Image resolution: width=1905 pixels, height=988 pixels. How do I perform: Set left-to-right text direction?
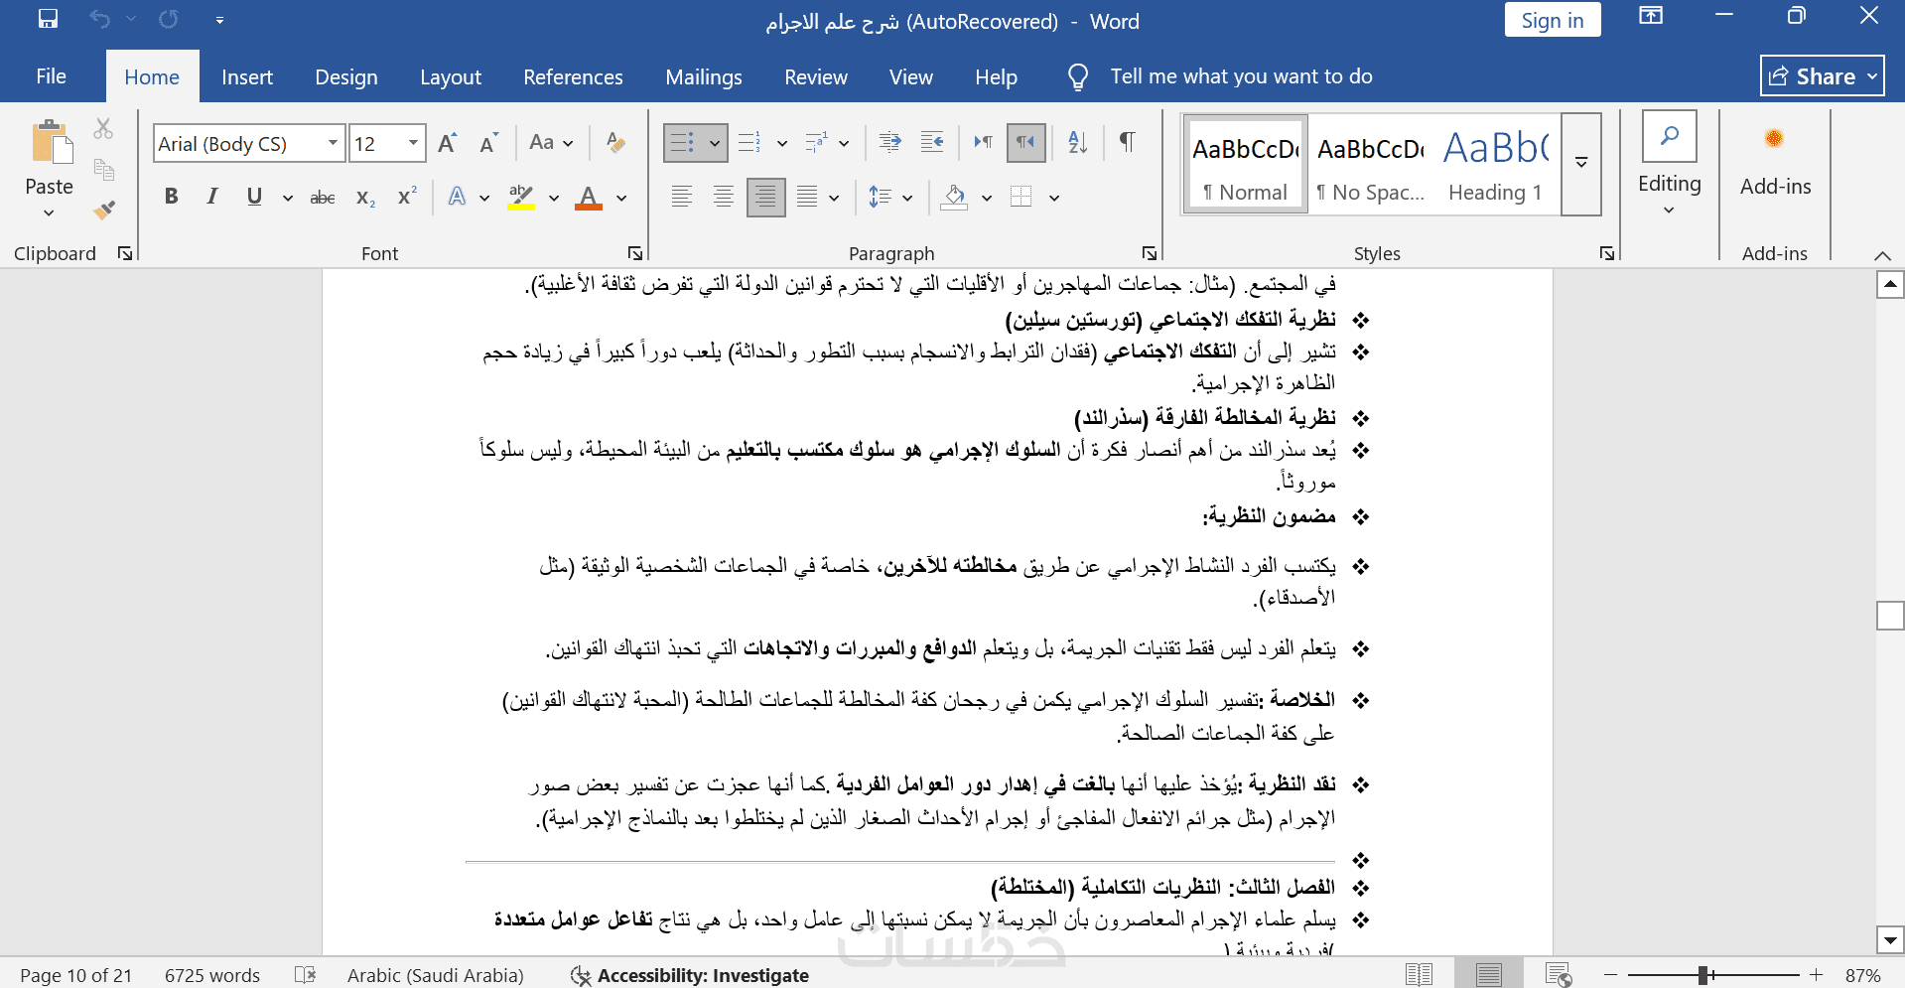(983, 142)
